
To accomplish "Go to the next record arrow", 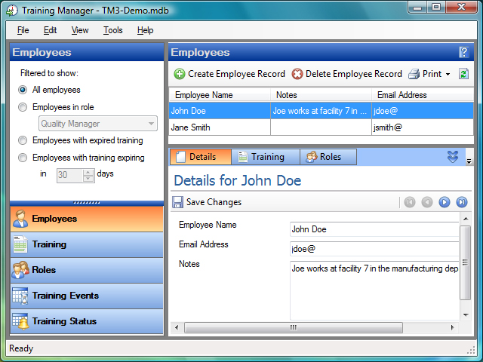I will point(445,202).
